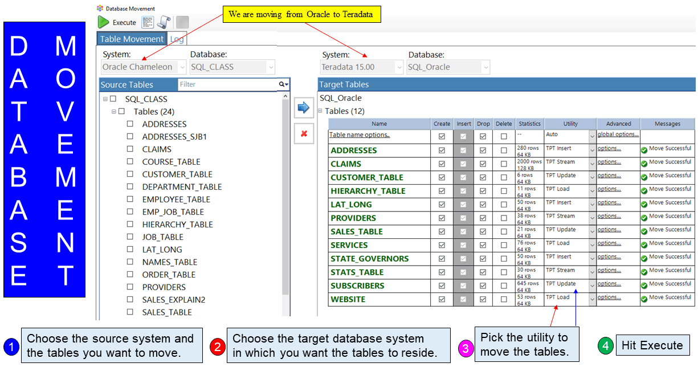Click the gray square toolbar button
This screenshot has width=698, height=379.
182,22
